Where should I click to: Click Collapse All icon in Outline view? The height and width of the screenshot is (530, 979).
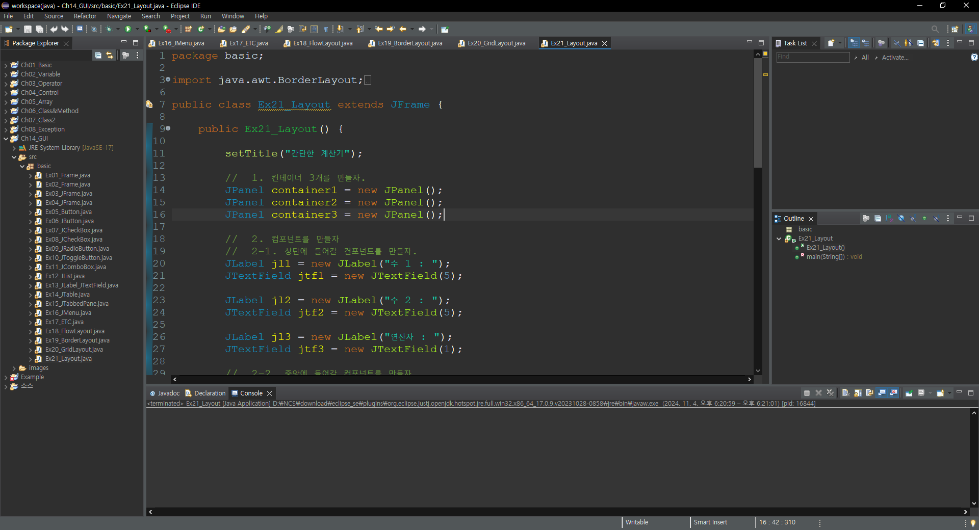click(x=878, y=219)
